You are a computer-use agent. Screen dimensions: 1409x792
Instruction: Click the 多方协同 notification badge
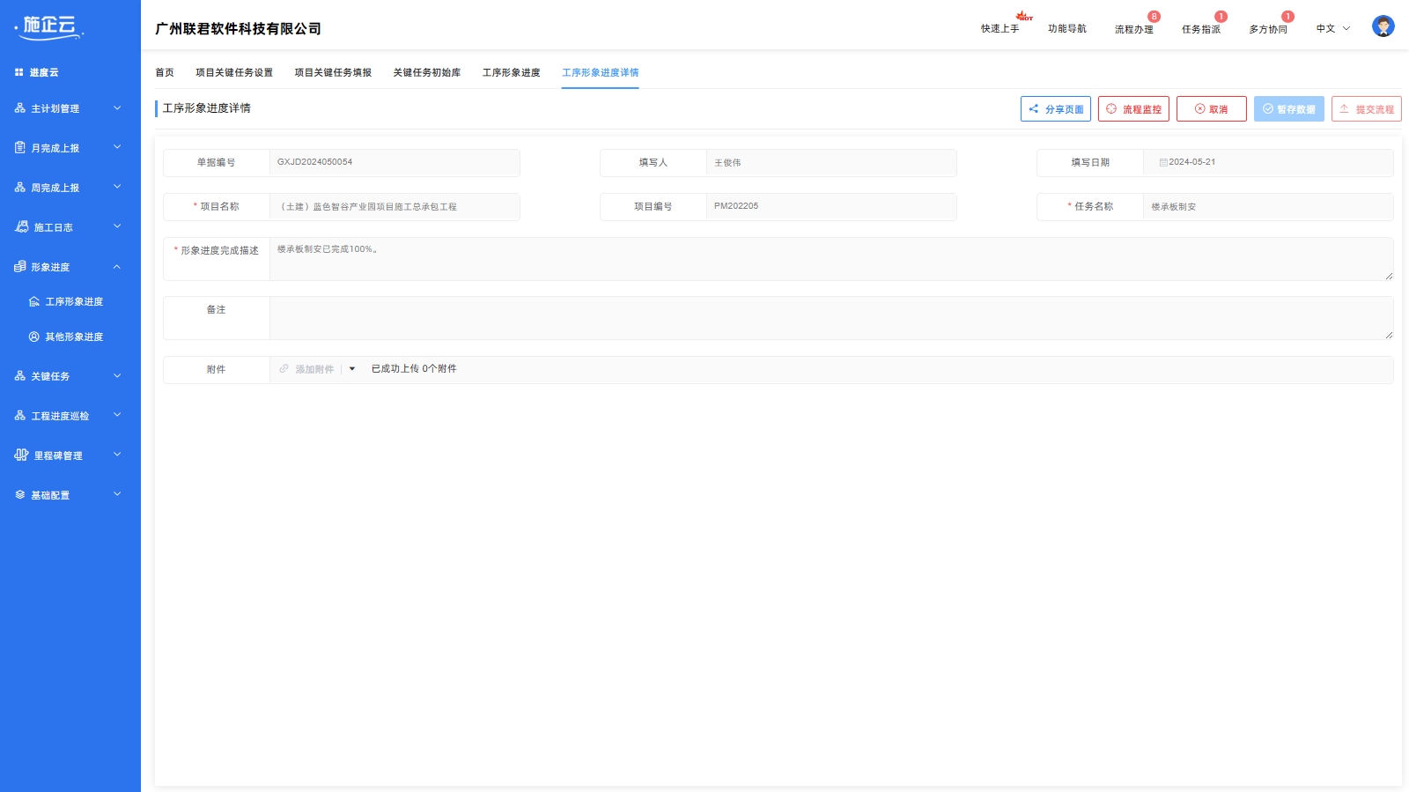[x=1287, y=17]
